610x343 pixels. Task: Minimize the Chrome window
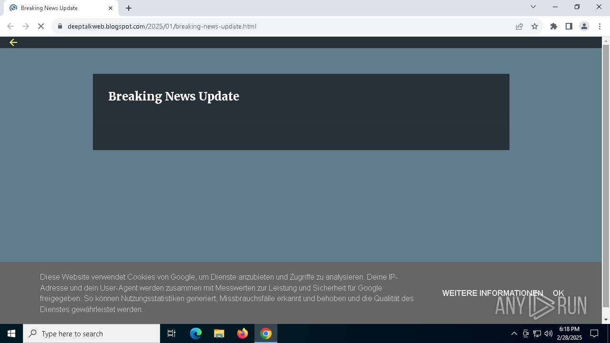click(x=555, y=7)
